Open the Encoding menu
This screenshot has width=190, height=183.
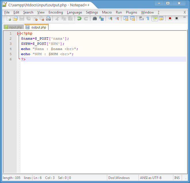point(55,12)
